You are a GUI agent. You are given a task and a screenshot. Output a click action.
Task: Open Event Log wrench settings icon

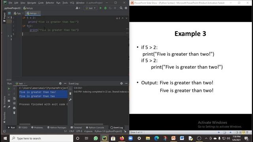tap(70, 100)
